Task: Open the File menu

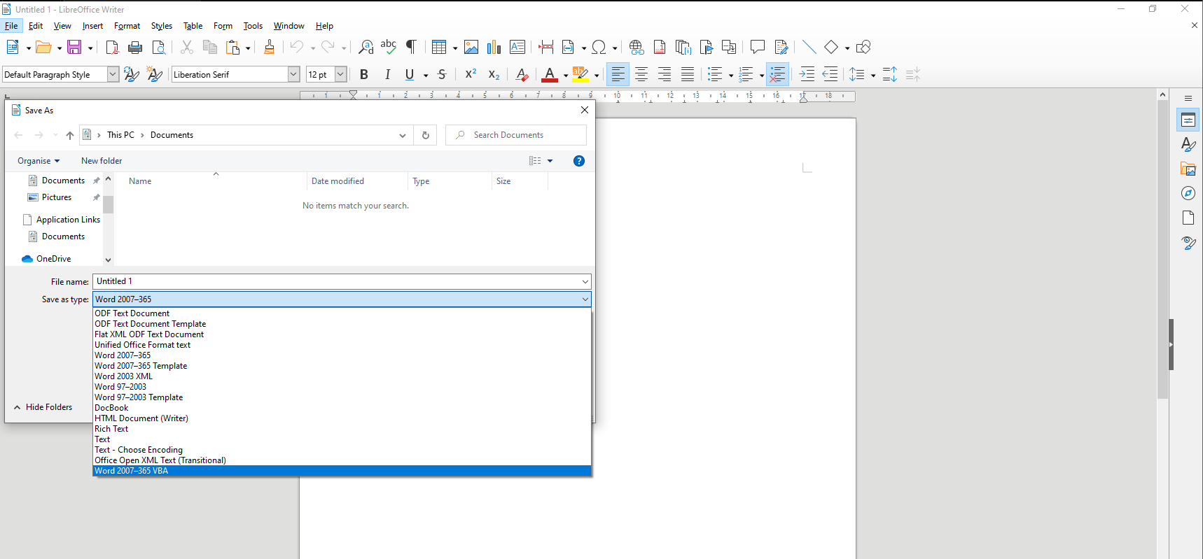Action: click(11, 26)
